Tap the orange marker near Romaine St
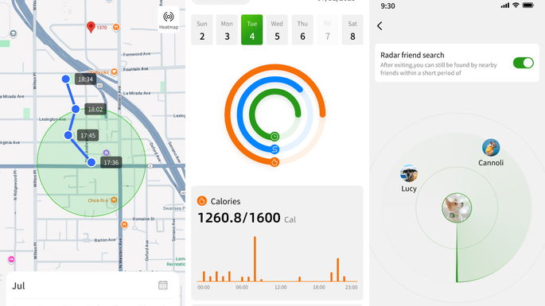Viewport: 545px width, 306px height. pos(124,225)
